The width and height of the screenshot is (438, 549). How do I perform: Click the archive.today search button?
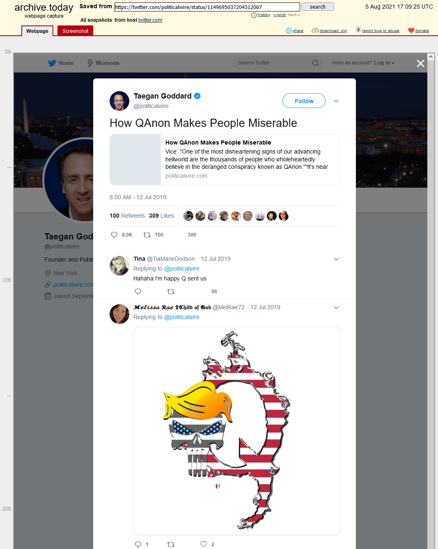pos(318,7)
